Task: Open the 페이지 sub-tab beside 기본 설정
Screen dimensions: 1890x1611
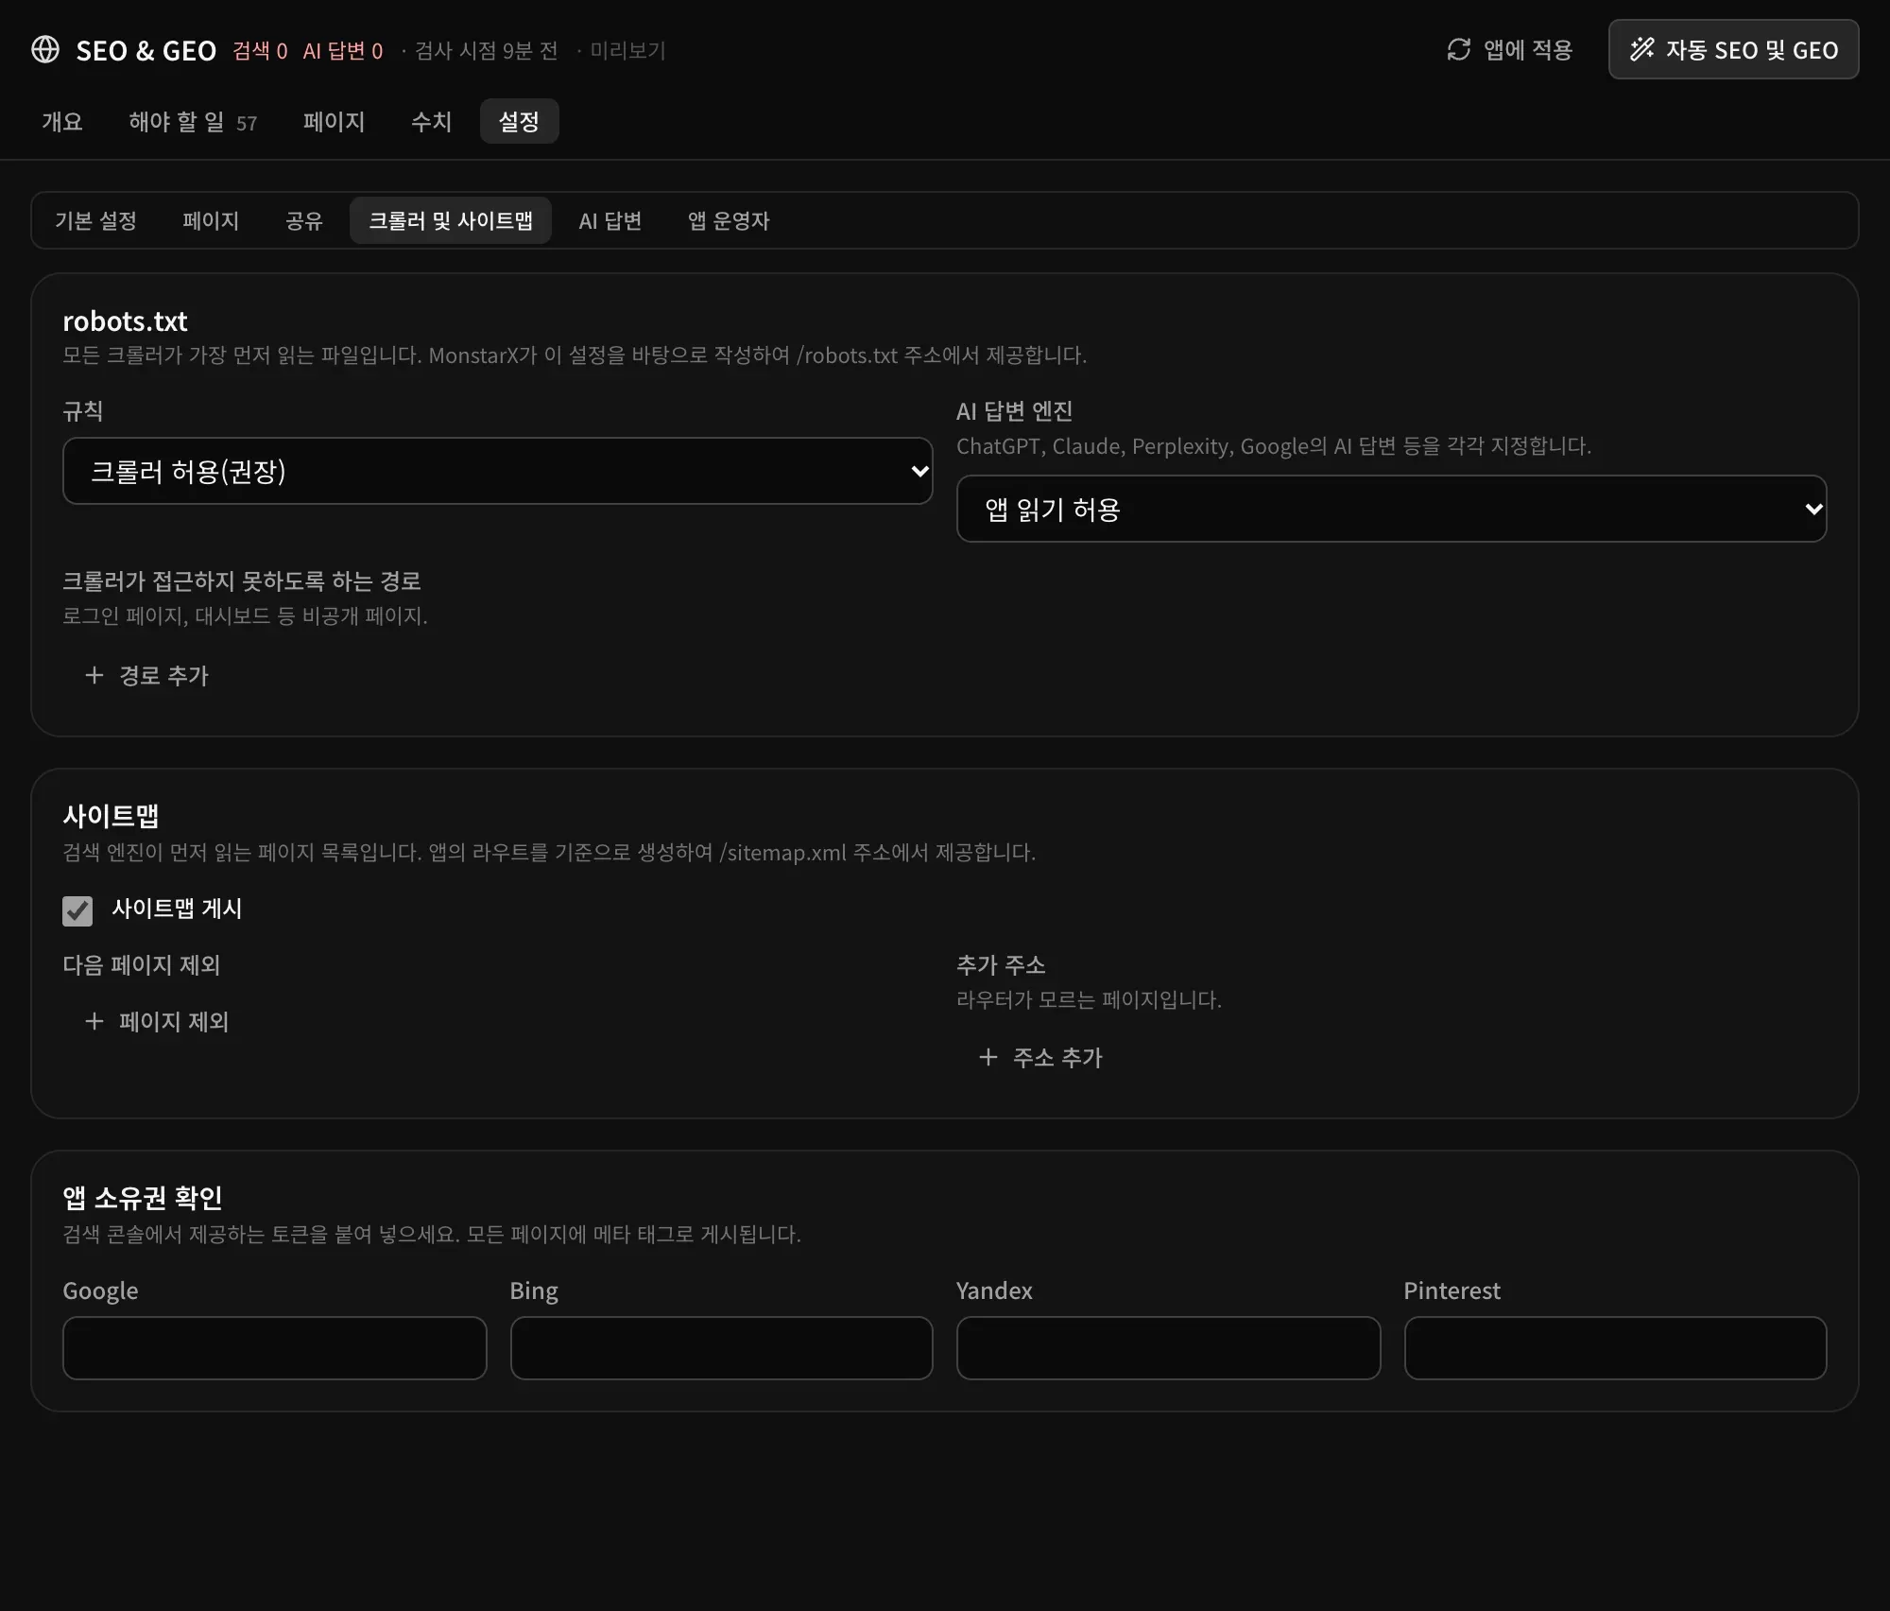Action: [211, 220]
